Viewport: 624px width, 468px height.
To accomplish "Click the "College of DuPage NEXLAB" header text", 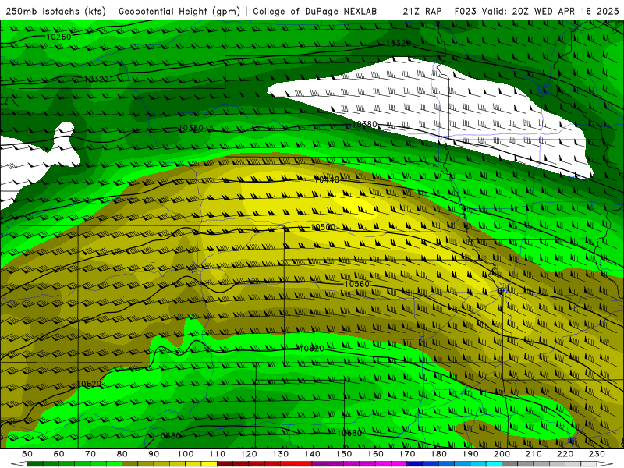I will [315, 11].
